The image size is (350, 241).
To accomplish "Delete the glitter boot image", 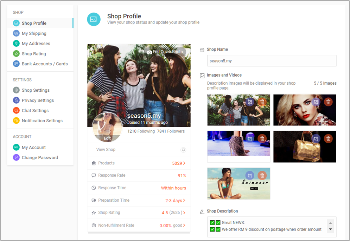I will pos(262,139).
